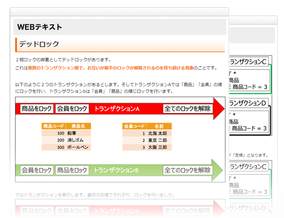Select the 消しゴム row in the product table
Viewport: 284px width, 218px height.
66,140
